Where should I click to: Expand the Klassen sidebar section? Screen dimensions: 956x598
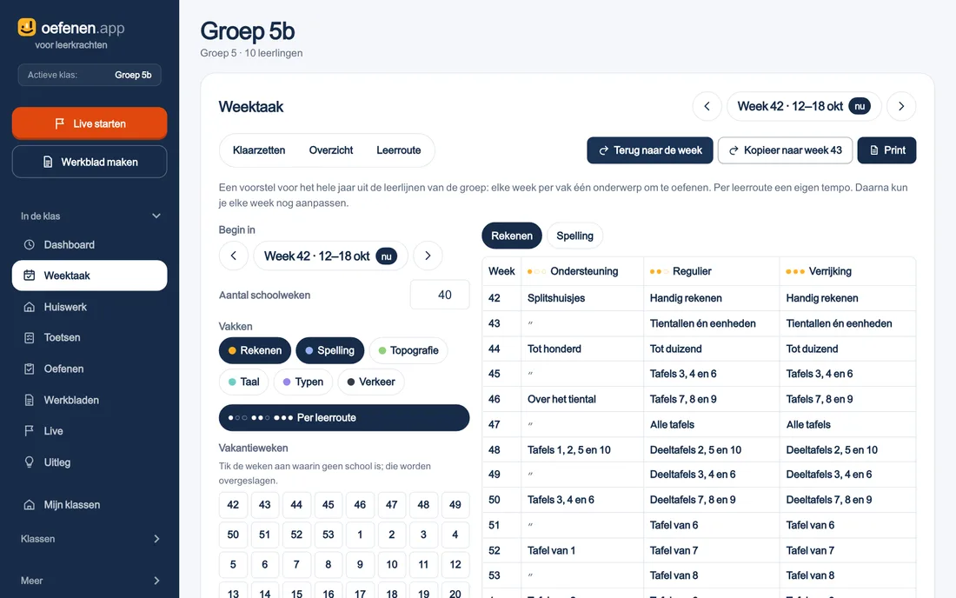[90, 539]
